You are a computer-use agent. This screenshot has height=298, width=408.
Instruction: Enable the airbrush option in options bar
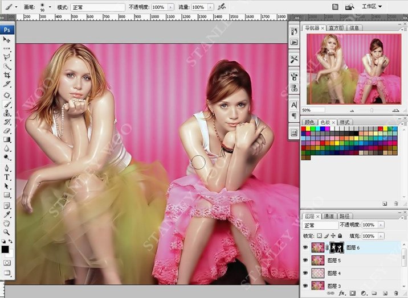pyautogui.click(x=222, y=7)
